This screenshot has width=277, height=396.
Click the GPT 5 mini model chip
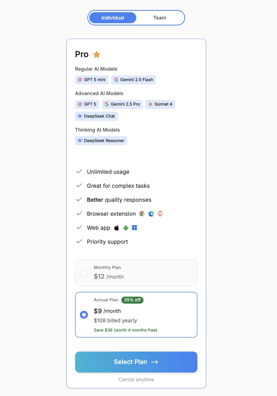click(92, 80)
